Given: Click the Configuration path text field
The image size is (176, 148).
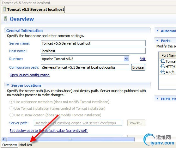Looking at the screenshot, I should (85, 67).
